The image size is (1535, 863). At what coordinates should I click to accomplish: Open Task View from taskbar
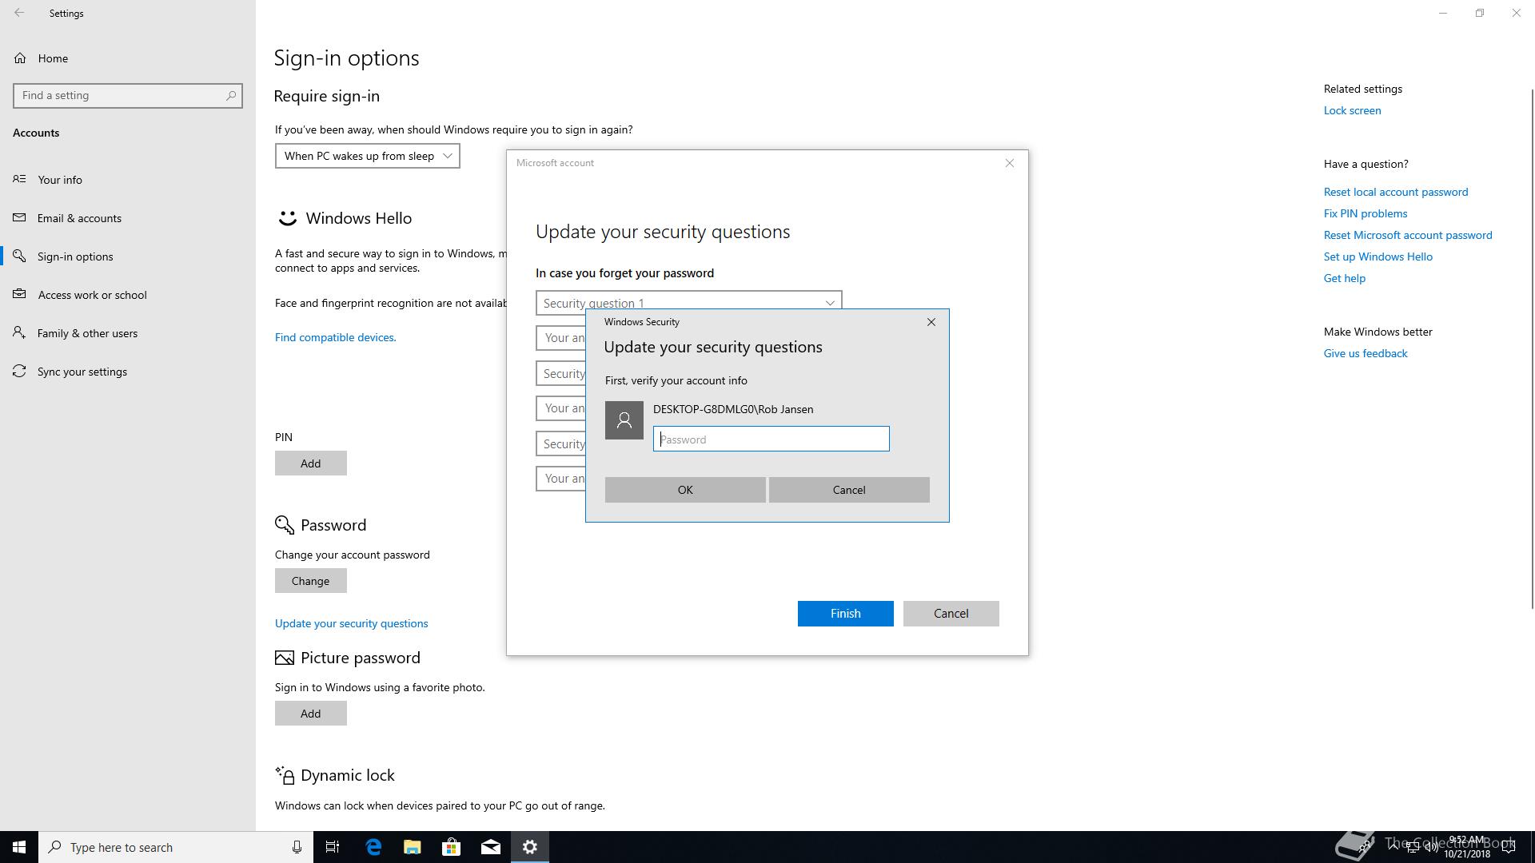(333, 847)
